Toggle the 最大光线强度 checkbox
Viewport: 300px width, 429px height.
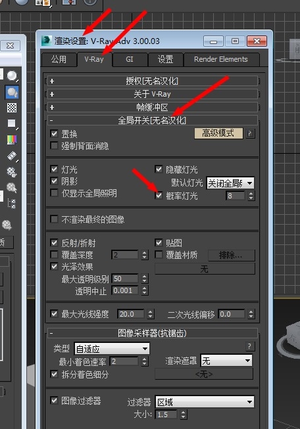click(x=54, y=314)
